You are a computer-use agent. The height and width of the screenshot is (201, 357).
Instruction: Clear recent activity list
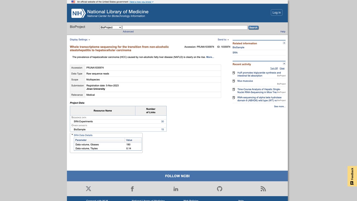tap(282, 68)
